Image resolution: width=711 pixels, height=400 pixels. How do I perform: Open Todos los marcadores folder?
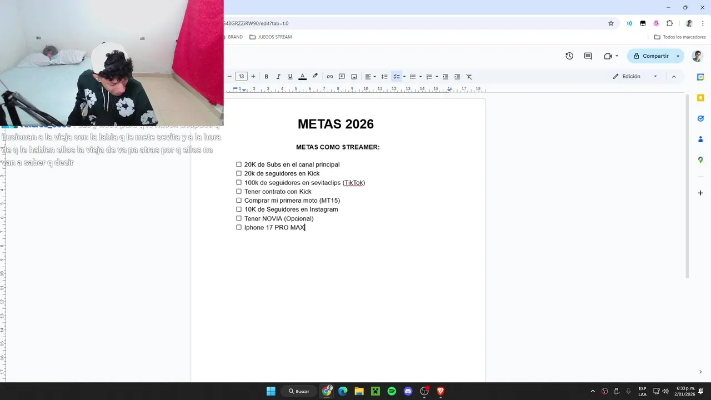680,37
